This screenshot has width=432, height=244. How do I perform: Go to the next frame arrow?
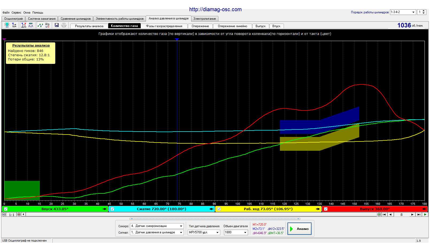coord(412,214)
